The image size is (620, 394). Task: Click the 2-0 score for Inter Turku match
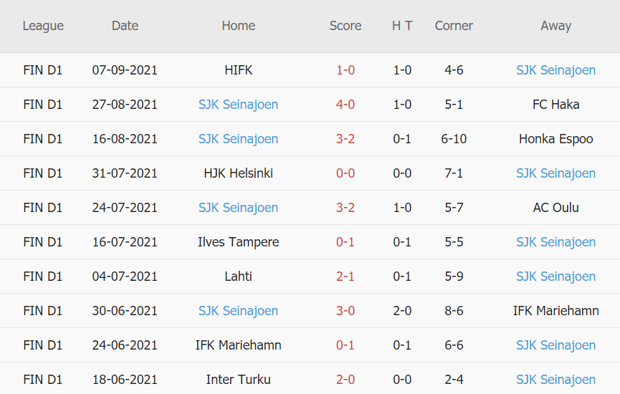tap(345, 380)
